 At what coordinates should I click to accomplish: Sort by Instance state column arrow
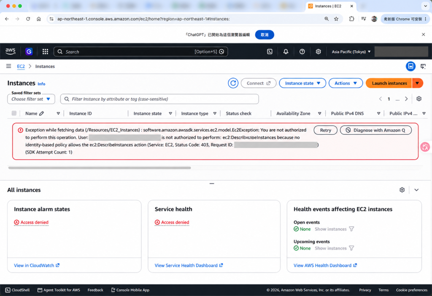(170, 113)
